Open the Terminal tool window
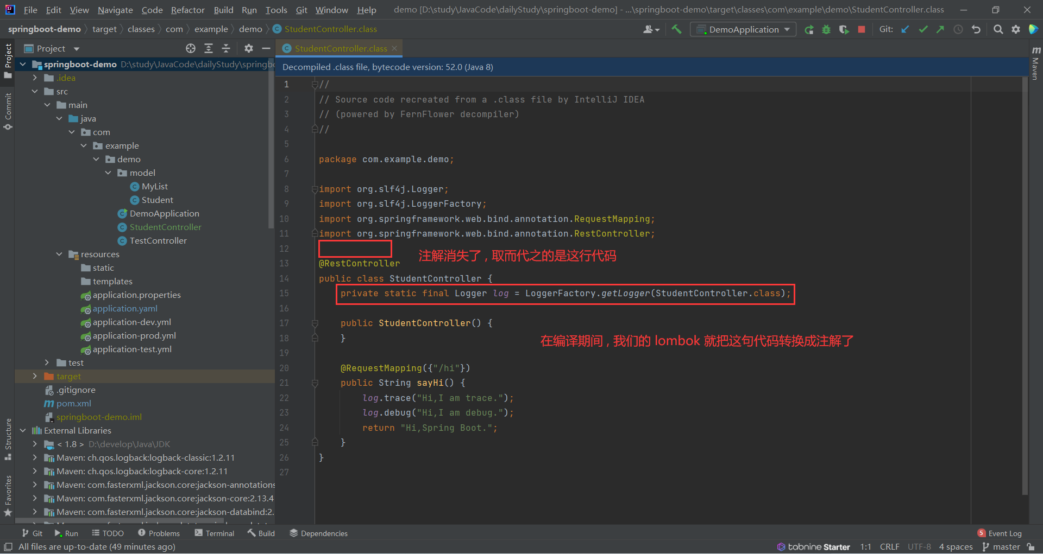 pyautogui.click(x=215, y=533)
